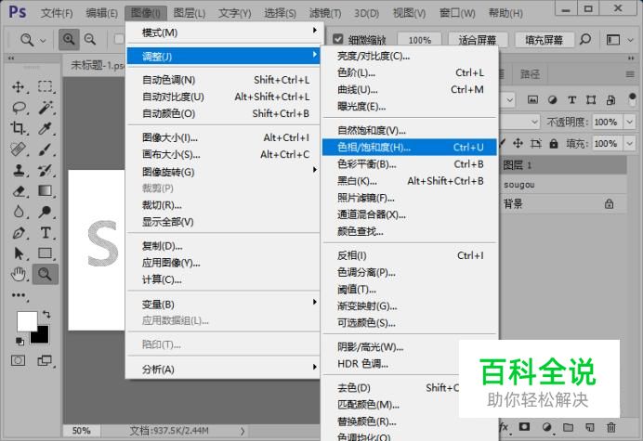Open foreground color white swatch
This screenshot has height=441, width=643.
[25, 319]
